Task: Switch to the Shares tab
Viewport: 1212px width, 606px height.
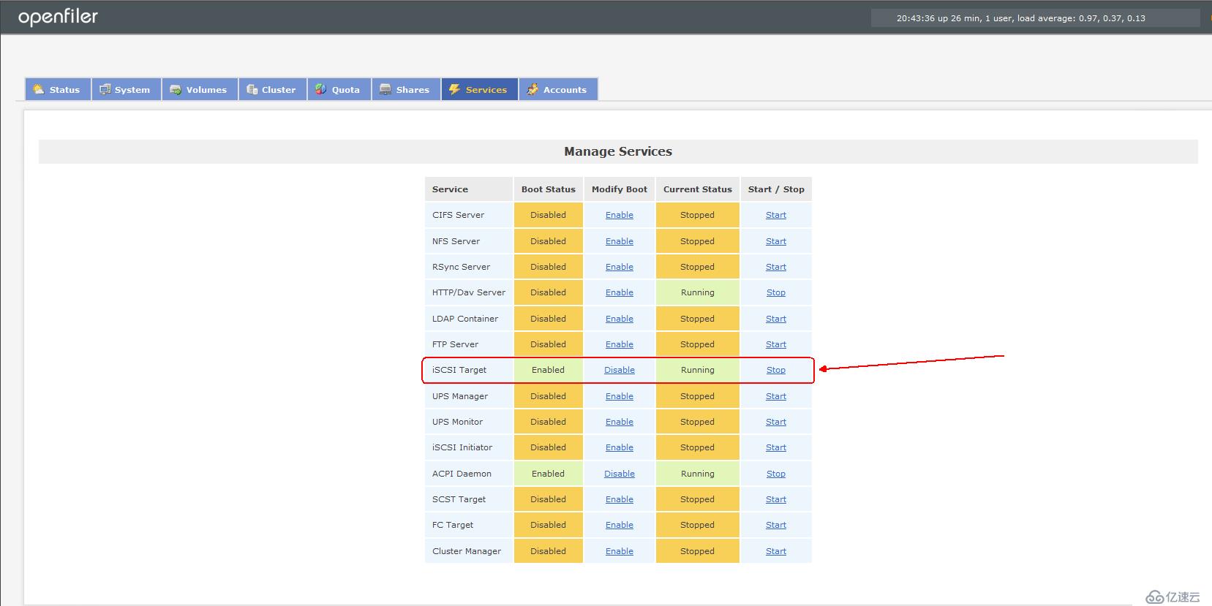Action: click(x=406, y=89)
